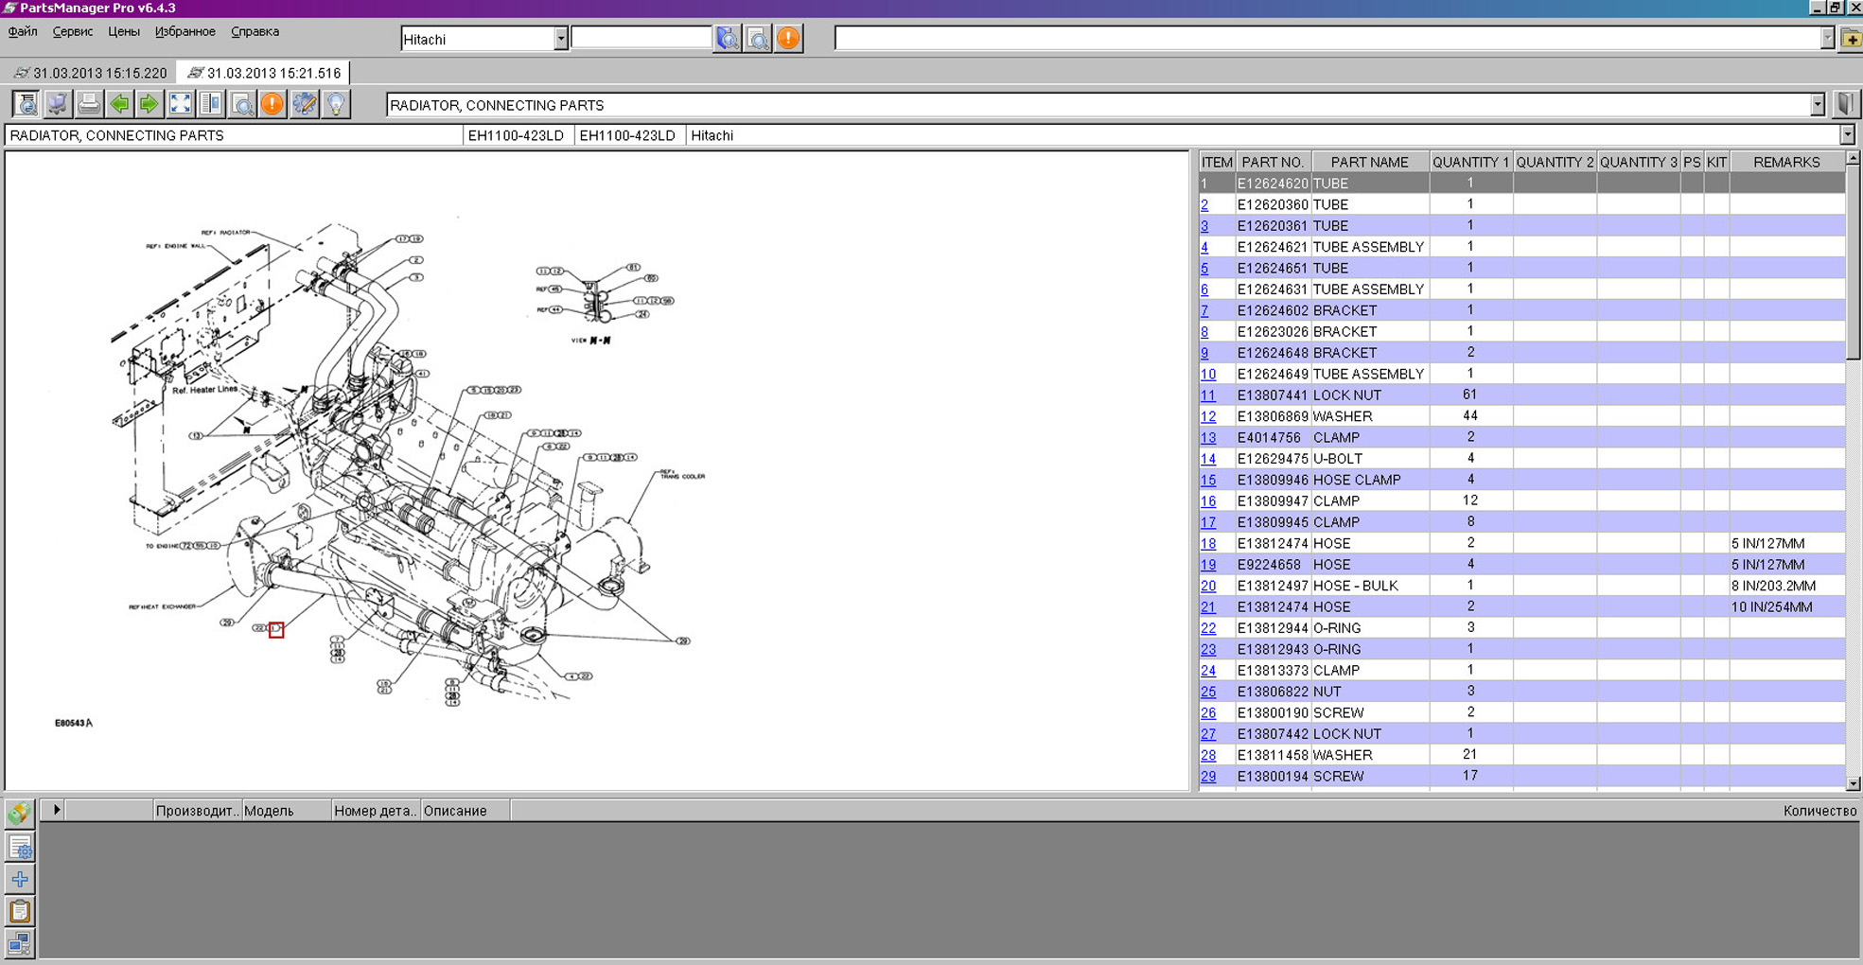Click the money stack prices icon
This screenshot has height=965, width=1863.
click(20, 813)
